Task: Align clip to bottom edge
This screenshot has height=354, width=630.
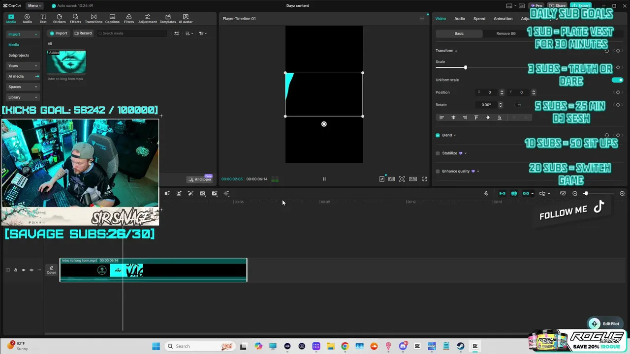Action: click(500, 118)
